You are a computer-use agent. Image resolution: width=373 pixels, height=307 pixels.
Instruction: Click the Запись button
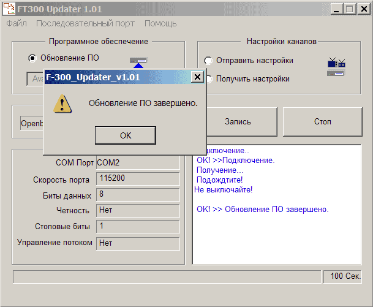(242, 121)
